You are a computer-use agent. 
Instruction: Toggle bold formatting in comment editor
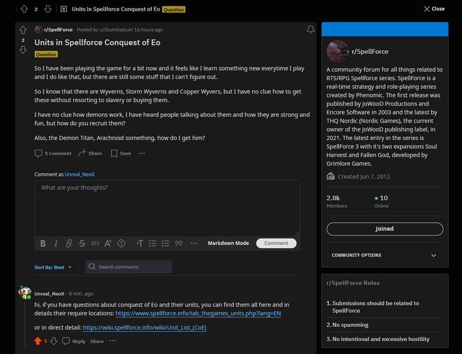(43, 243)
